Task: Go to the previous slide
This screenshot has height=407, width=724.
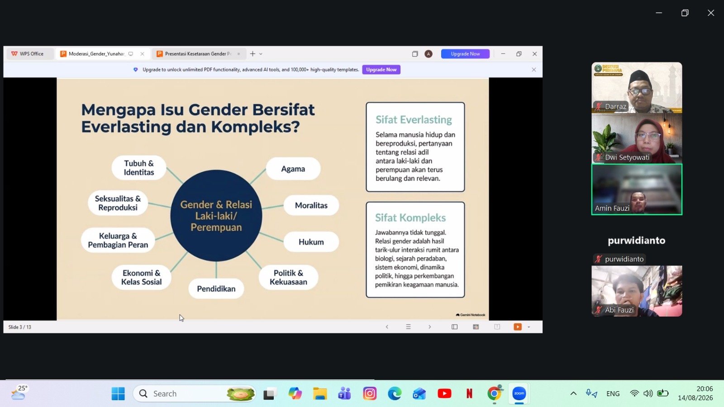Action: pos(387,327)
